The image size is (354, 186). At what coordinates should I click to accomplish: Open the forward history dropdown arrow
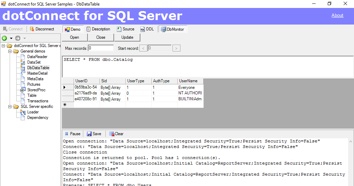point(25,38)
